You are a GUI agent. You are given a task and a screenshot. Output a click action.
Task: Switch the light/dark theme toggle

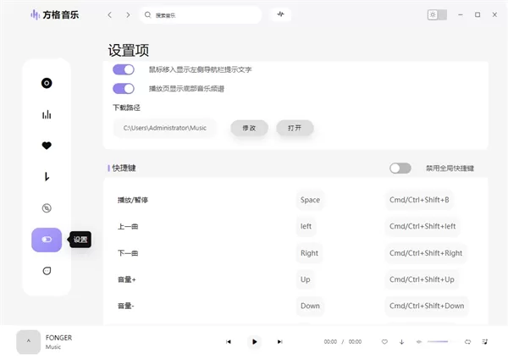click(437, 14)
